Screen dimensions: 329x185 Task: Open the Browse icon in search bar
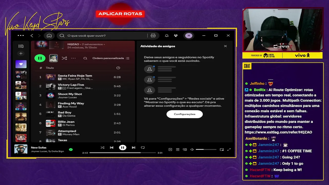pyautogui.click(x=153, y=35)
